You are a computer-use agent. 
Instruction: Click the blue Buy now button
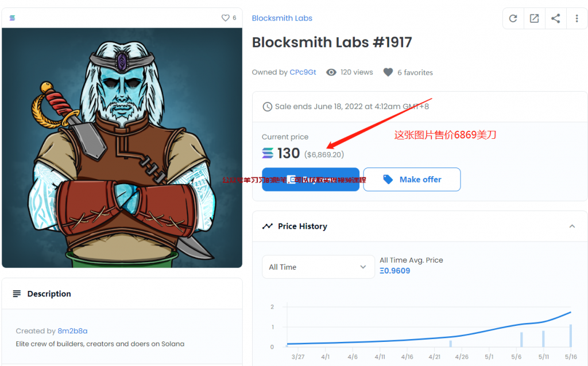pos(310,180)
